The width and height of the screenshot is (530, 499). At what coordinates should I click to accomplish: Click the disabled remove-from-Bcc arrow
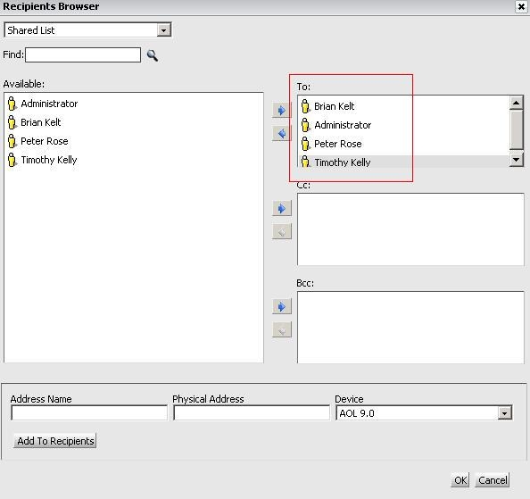tap(282, 330)
